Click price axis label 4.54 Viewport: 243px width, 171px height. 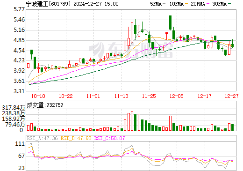(19, 51)
